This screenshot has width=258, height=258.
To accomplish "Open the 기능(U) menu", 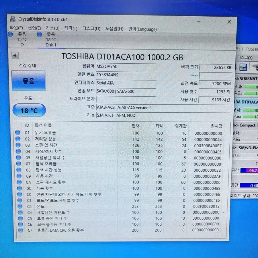I will coord(52,28).
